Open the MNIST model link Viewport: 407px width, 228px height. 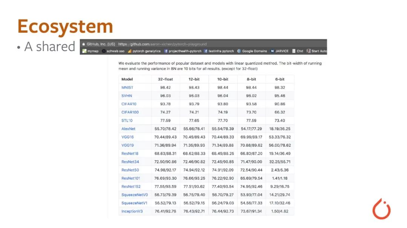tap(127, 88)
